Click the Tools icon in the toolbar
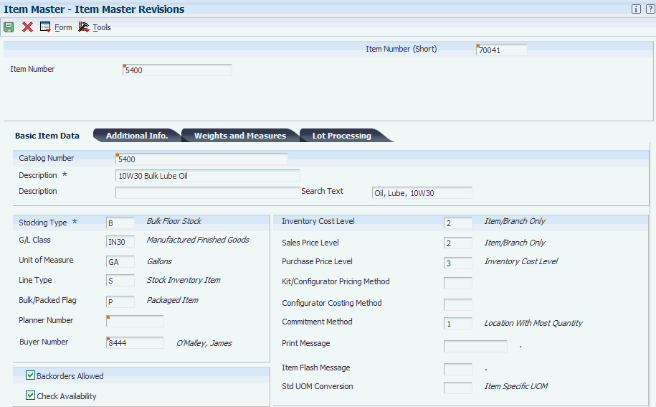The width and height of the screenshot is (656, 407). 83,27
